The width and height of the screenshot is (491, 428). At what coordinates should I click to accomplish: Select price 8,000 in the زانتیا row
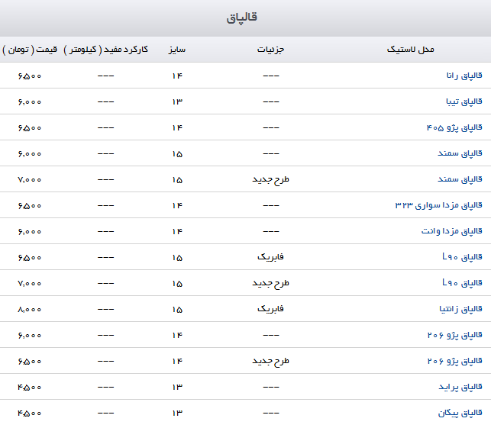click(30, 310)
